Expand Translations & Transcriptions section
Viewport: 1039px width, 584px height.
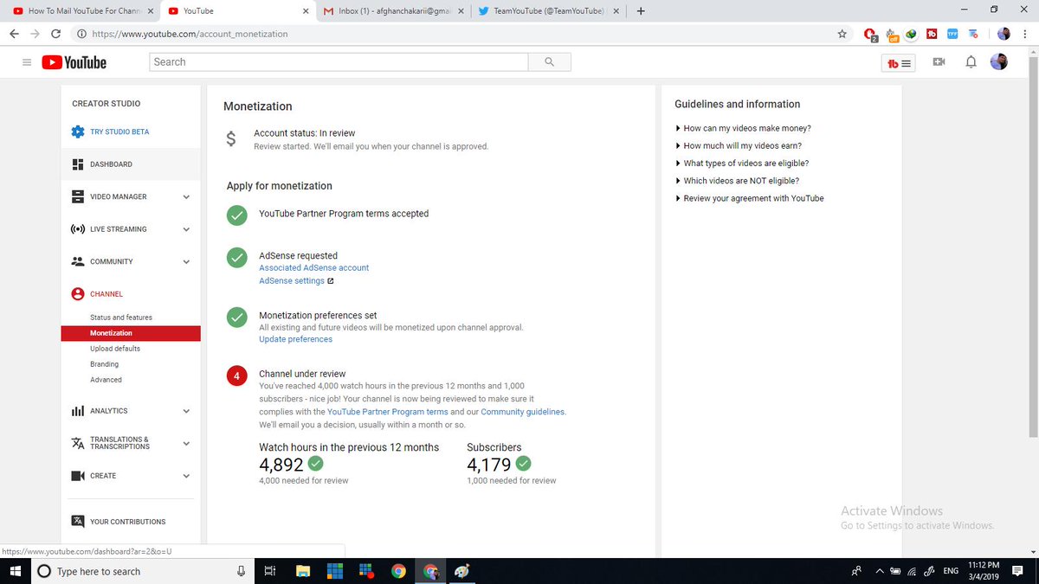186,443
